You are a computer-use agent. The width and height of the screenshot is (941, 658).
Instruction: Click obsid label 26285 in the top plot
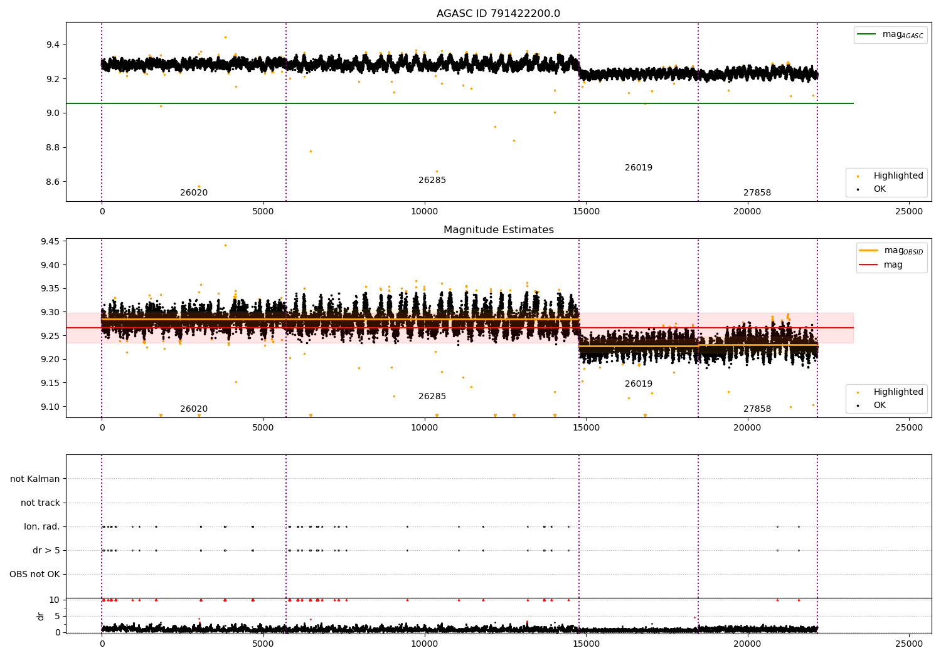(432, 180)
